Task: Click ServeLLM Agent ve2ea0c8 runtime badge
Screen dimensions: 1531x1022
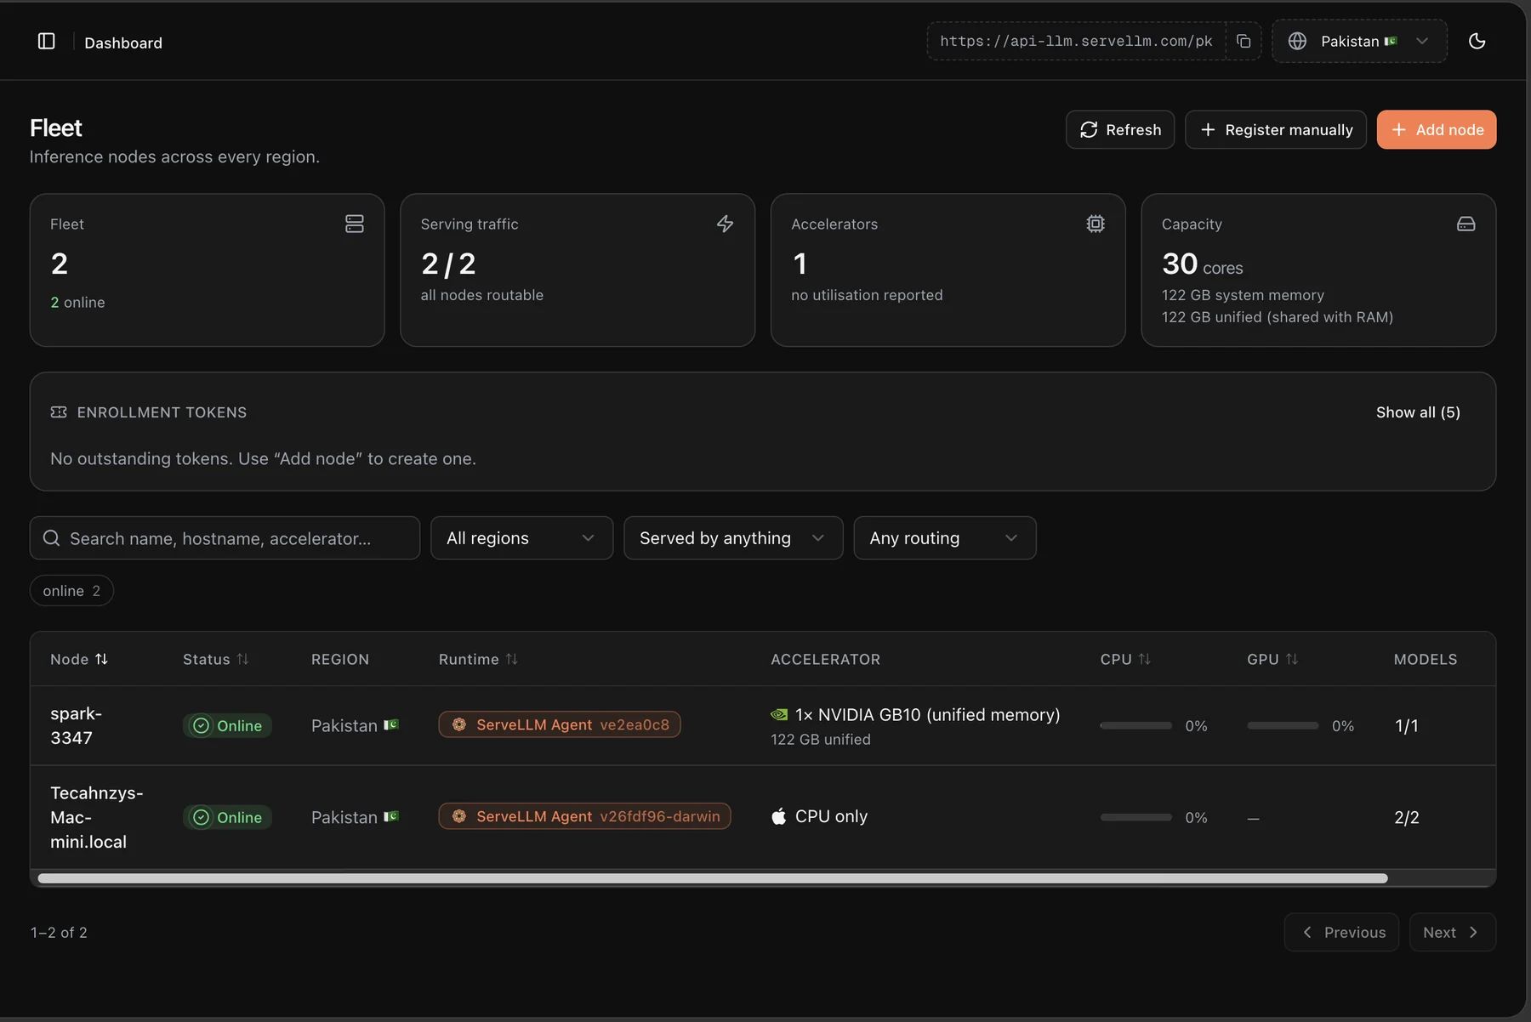Action: [560, 724]
